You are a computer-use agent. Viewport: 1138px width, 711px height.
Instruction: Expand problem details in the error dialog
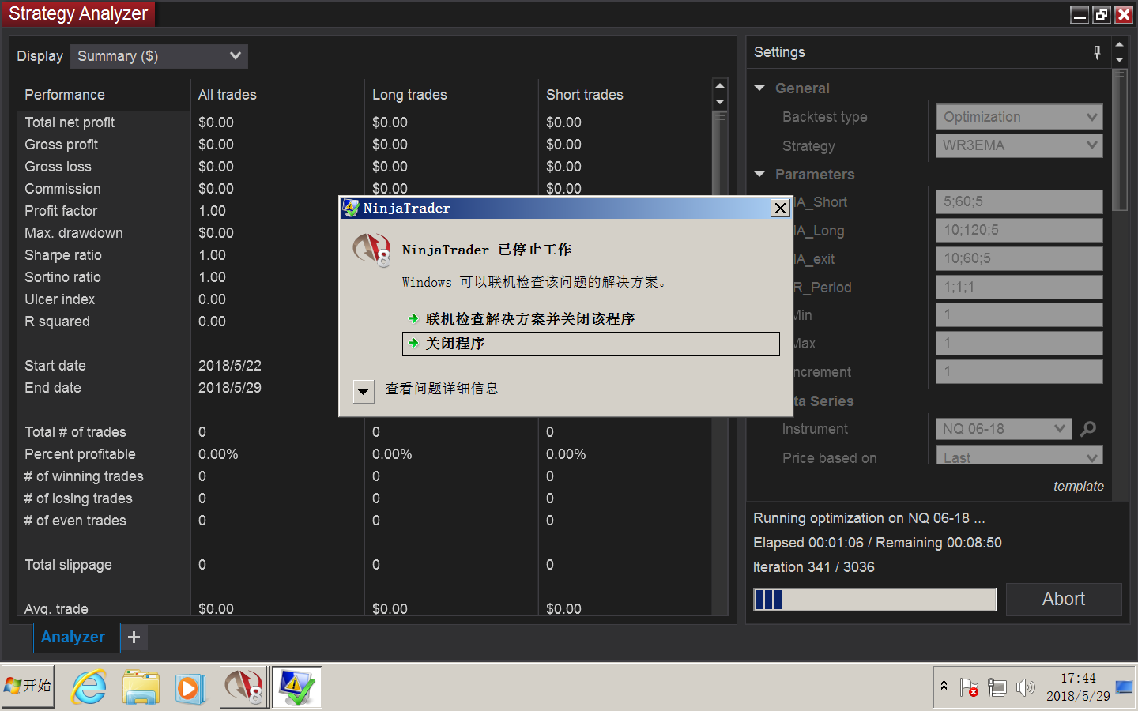[364, 390]
